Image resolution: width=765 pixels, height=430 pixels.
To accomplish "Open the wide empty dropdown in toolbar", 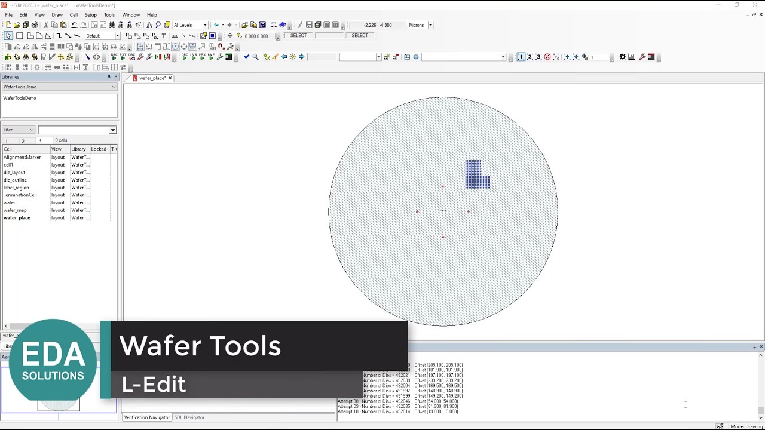I will pos(503,57).
